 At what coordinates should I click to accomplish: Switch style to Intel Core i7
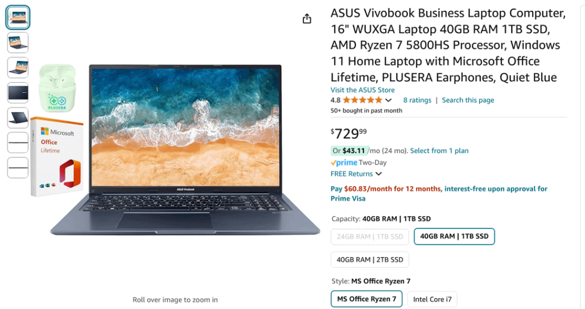[432, 299]
